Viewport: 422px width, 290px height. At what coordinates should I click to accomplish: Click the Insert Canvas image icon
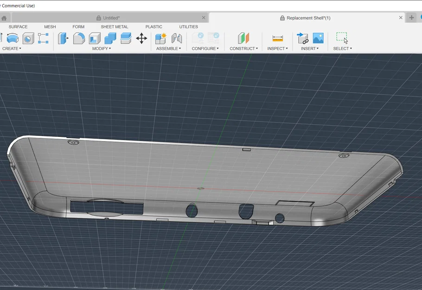(318, 38)
